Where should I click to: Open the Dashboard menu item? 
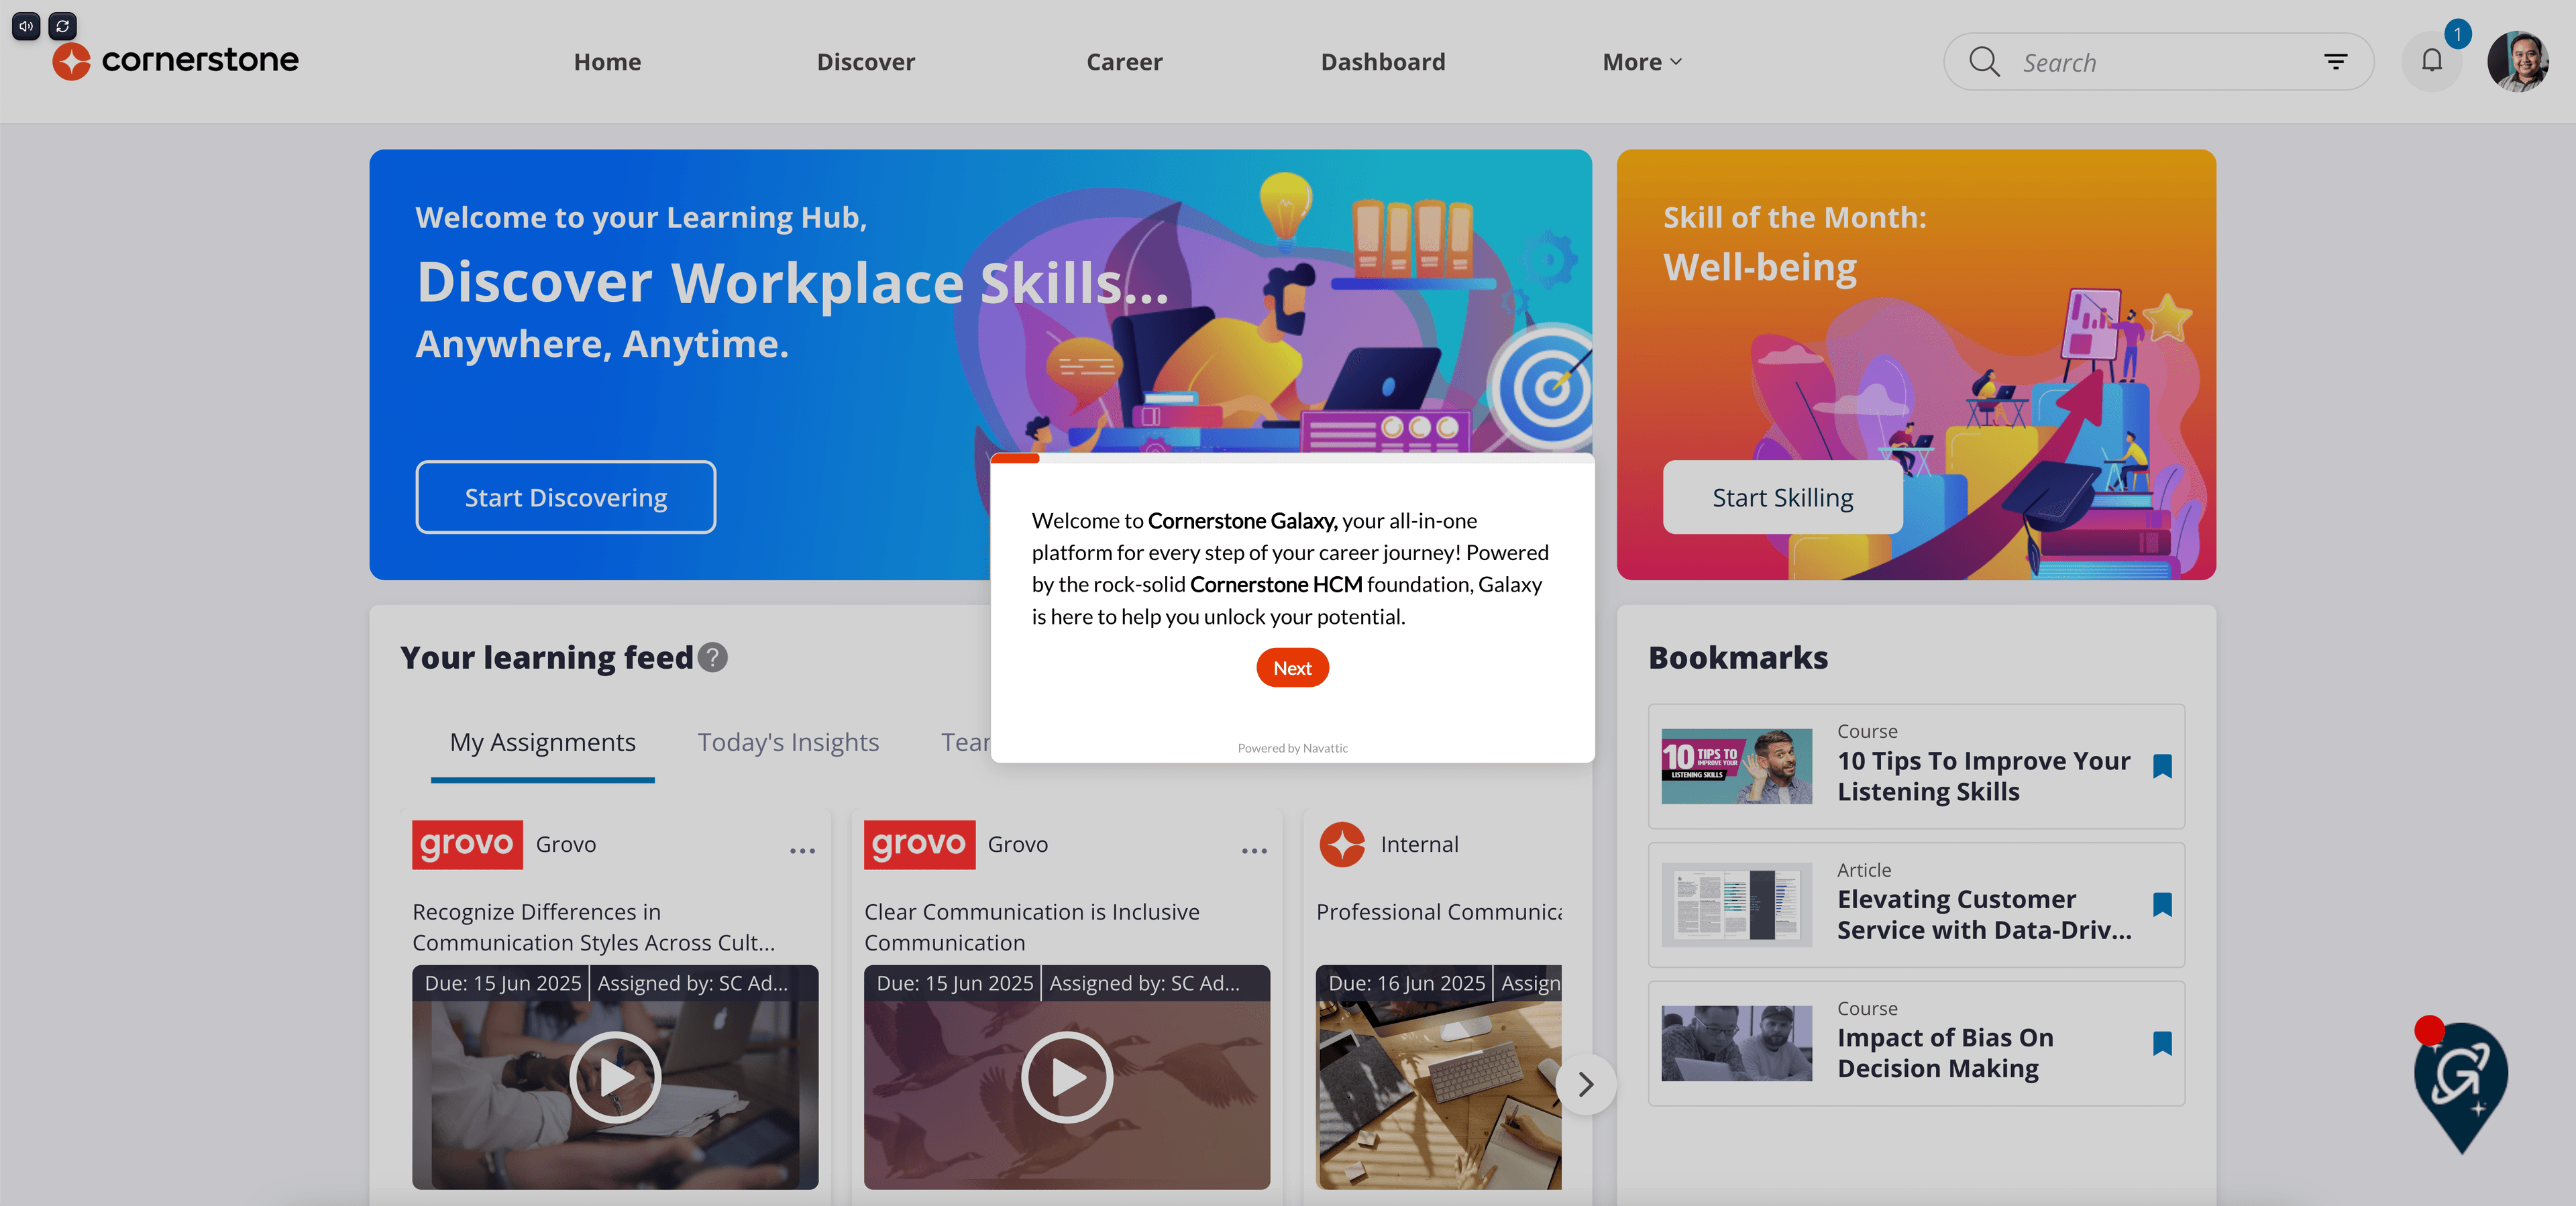[1382, 62]
